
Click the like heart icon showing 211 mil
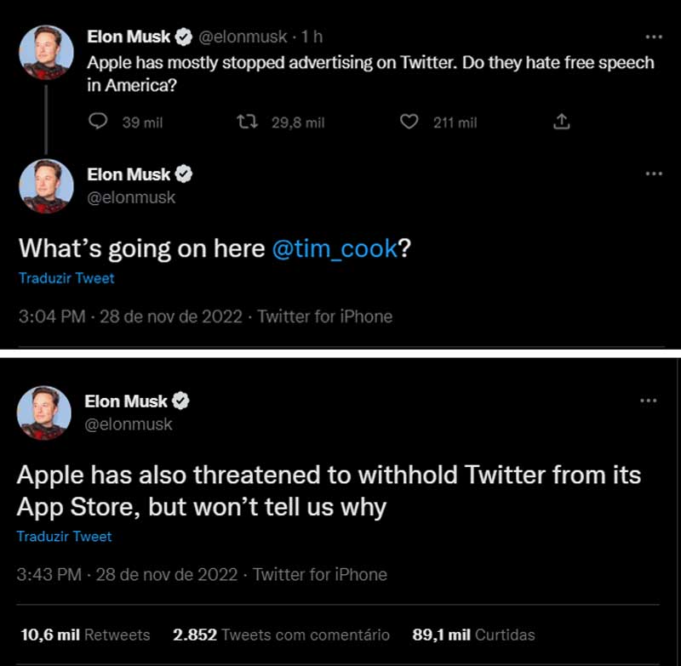click(x=409, y=122)
